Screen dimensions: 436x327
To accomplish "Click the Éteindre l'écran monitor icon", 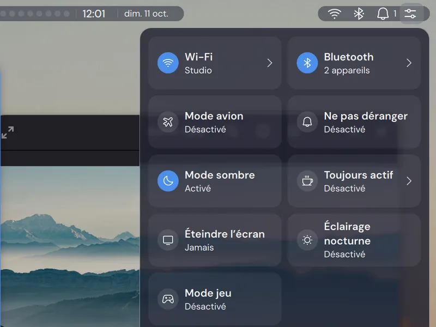I will point(168,240).
